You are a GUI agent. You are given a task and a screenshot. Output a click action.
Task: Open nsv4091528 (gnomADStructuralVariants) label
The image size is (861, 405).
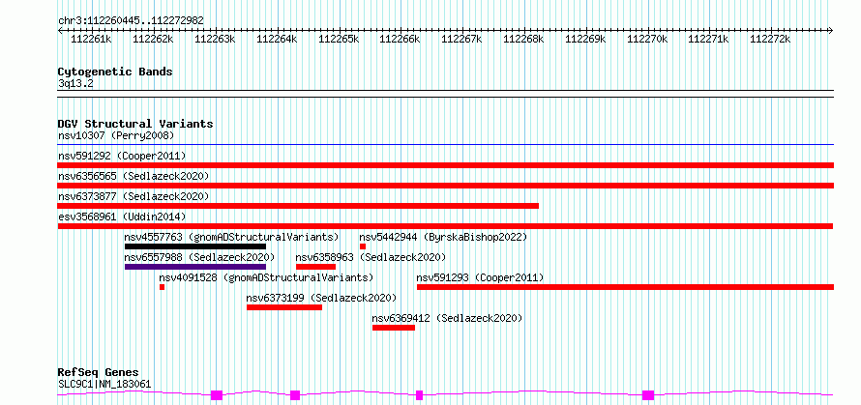[266, 277]
